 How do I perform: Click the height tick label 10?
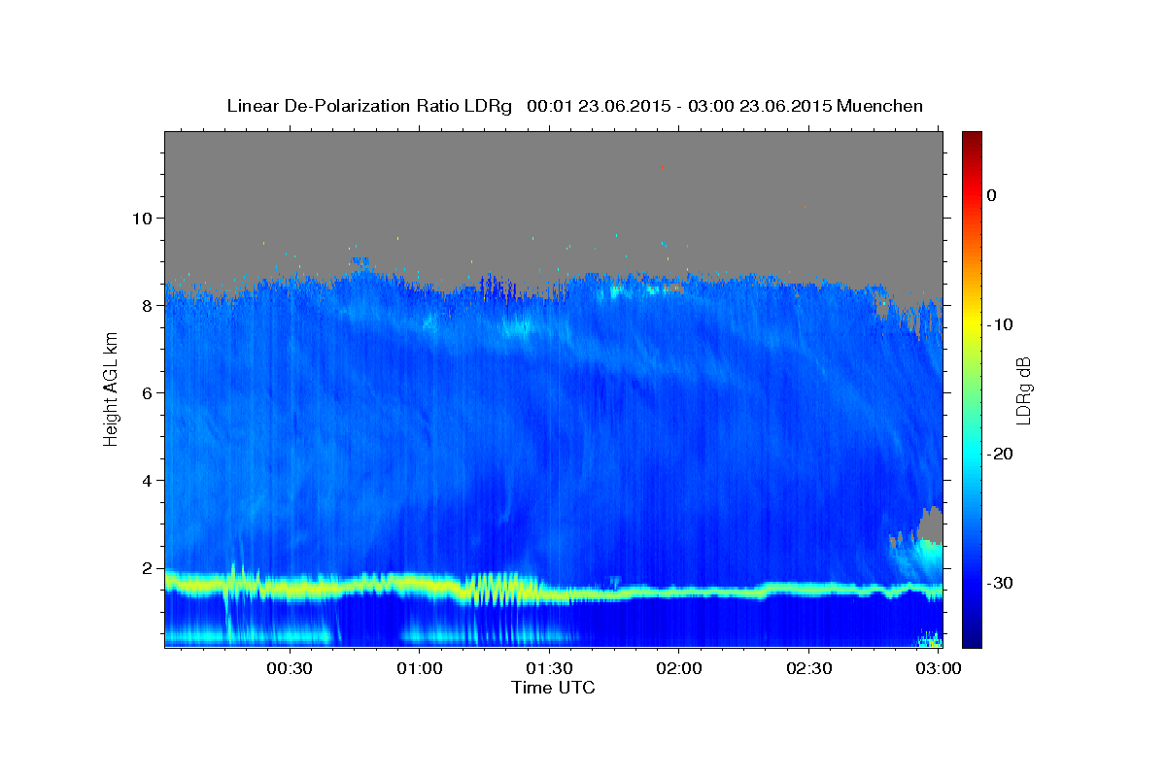144,218
